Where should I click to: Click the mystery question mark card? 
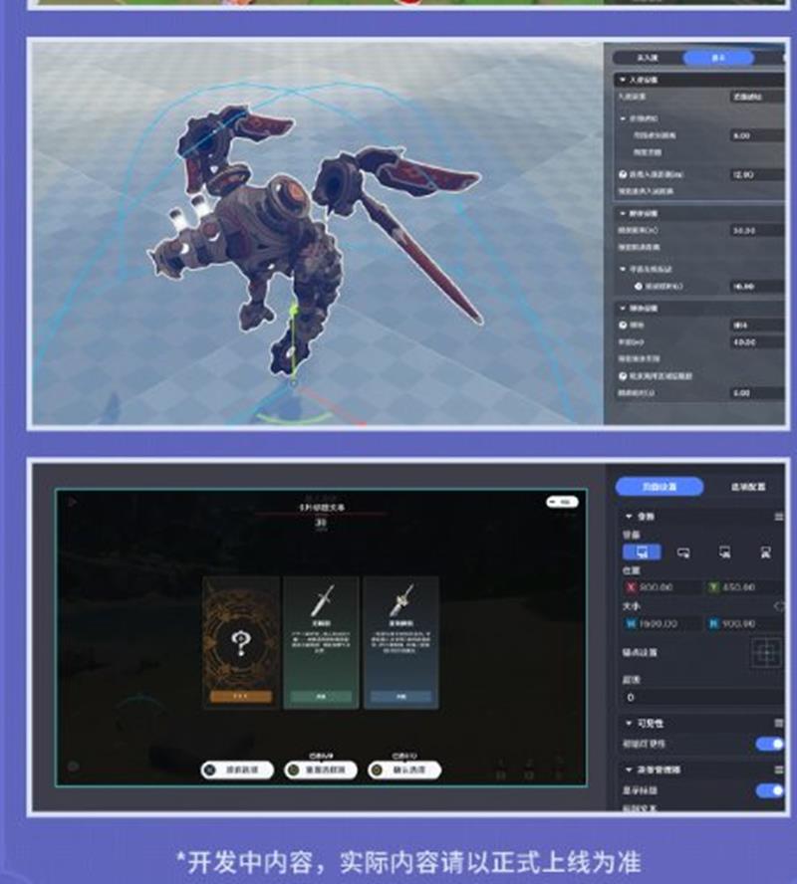coord(239,642)
